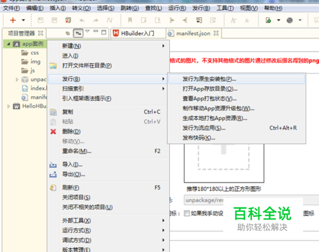Click the undo arrow icon
This screenshot has height=252, width=319.
coord(82,20)
